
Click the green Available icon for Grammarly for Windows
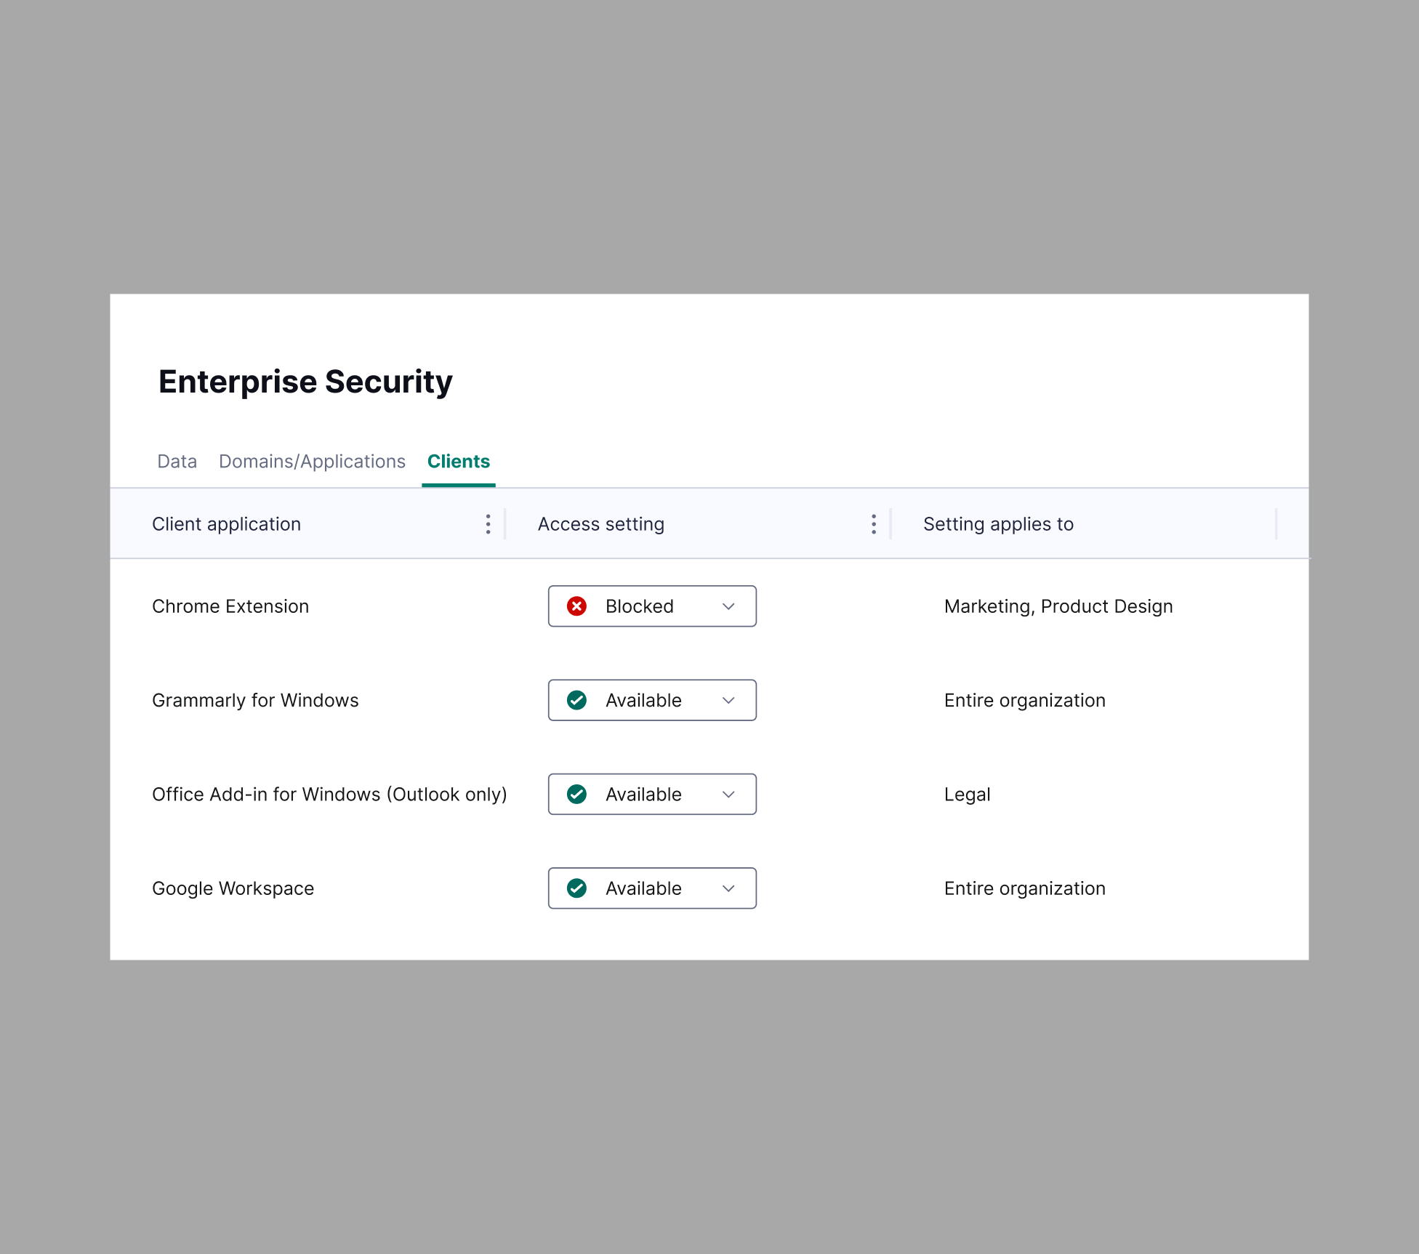pos(576,700)
